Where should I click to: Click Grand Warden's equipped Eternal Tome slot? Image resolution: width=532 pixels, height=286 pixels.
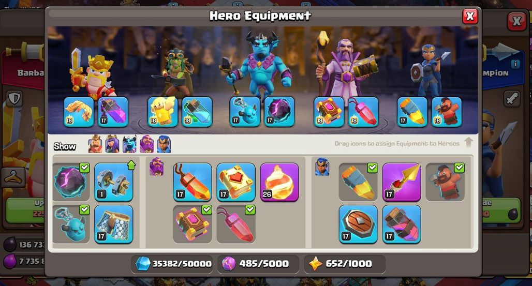click(x=329, y=112)
